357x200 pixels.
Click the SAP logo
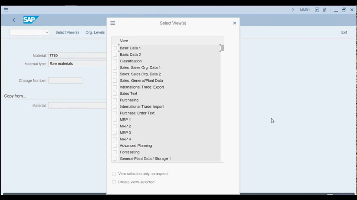(31, 20)
